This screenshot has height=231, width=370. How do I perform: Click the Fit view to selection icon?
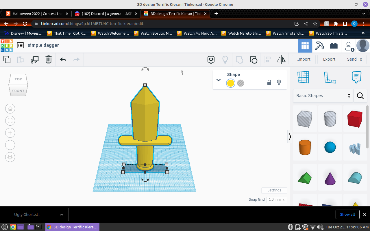tap(10, 121)
